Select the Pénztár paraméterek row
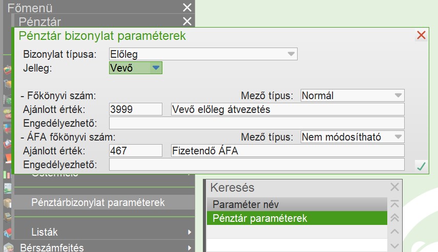The height and width of the screenshot is (252, 438). (x=296, y=218)
